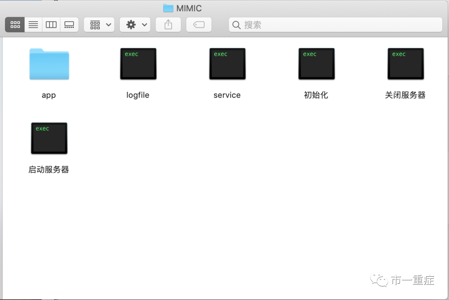Click the "关闭服务器" file name label

(405, 95)
